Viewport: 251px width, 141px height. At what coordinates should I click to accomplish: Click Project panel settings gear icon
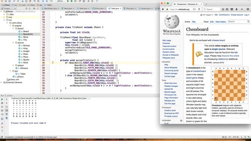click(x=34, y=8)
